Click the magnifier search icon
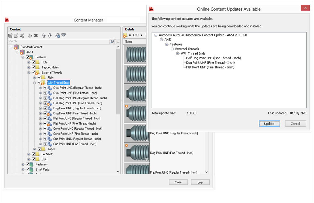The height and width of the screenshot is (203, 314). tap(112, 41)
